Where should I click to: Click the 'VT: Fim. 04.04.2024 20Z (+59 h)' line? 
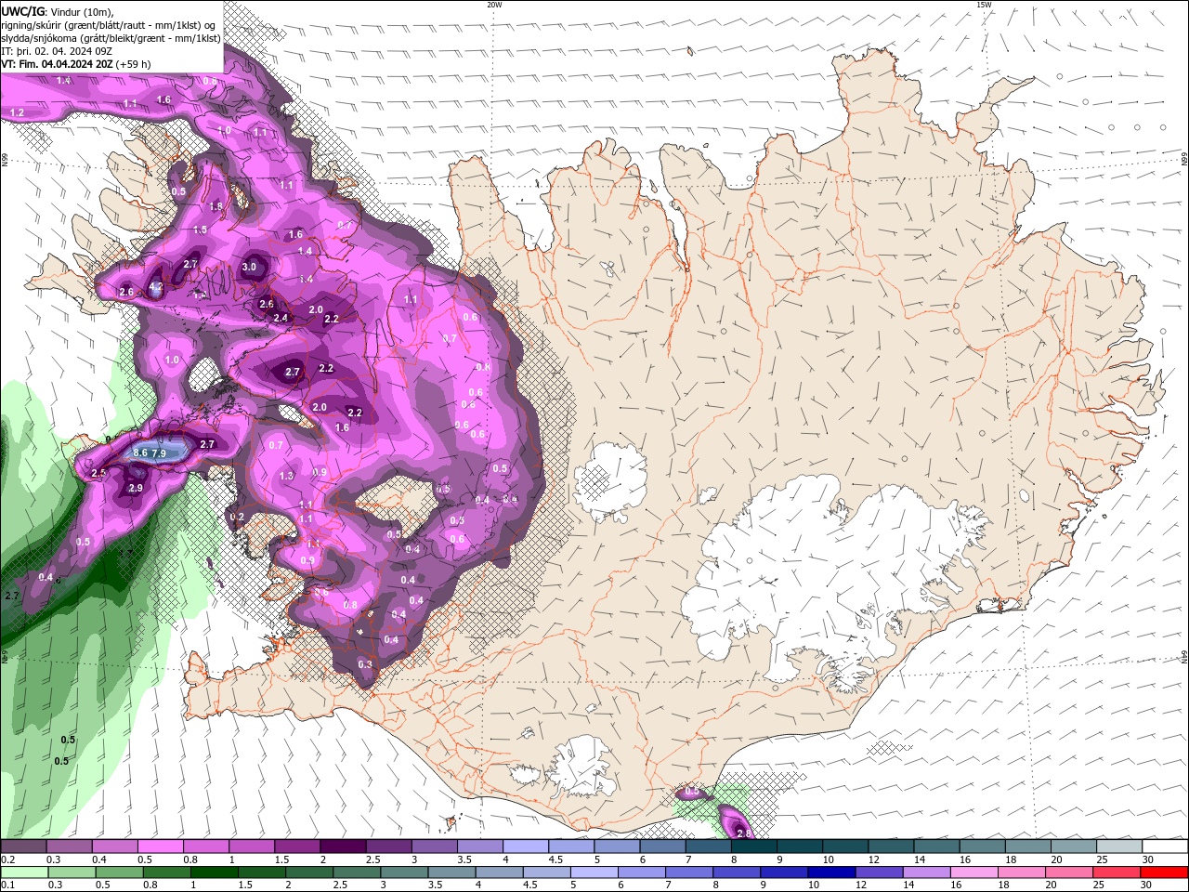[x=76, y=64]
